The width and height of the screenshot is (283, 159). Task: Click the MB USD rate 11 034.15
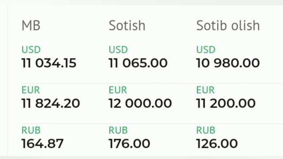(x=49, y=63)
